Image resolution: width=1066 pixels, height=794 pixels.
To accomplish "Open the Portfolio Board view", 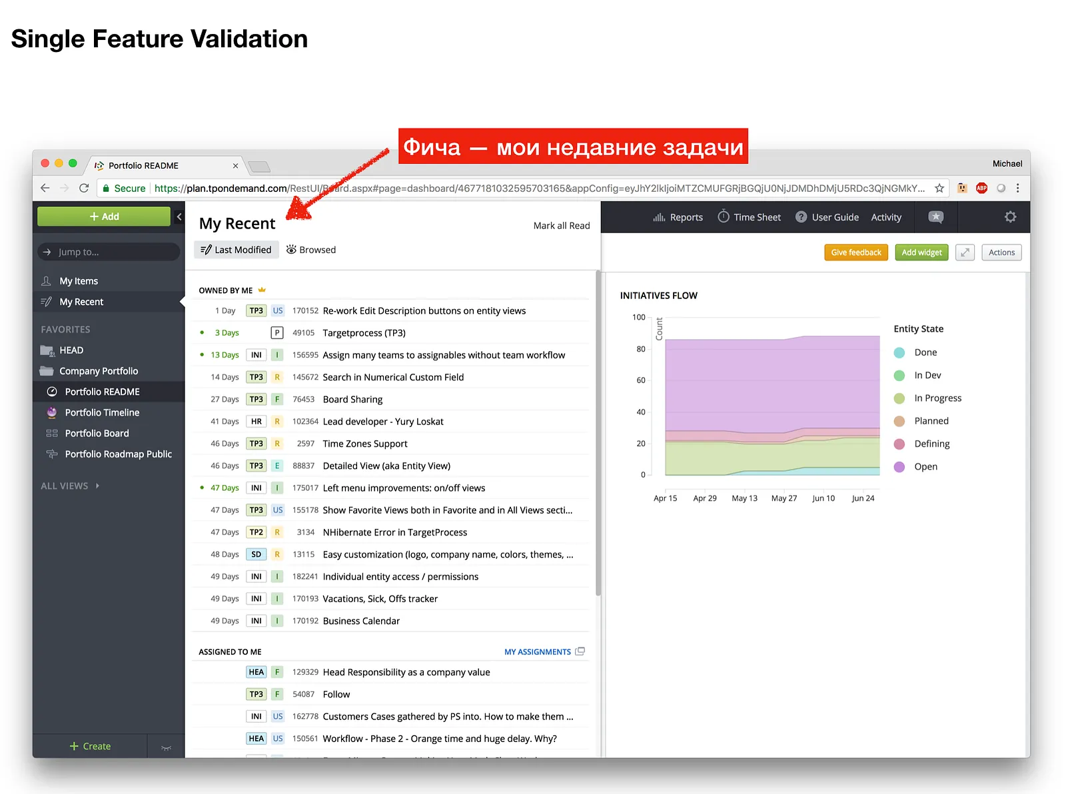I will (97, 433).
